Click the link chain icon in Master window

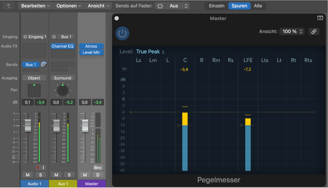click(x=314, y=32)
